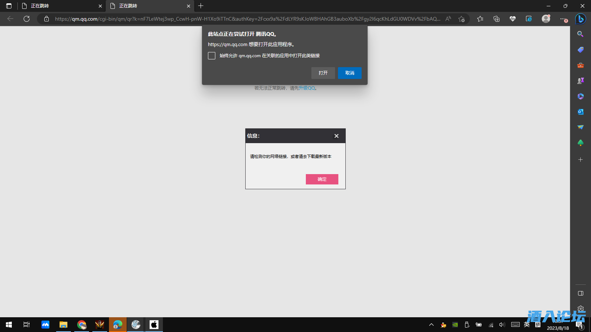Viewport: 591px width, 332px height.
Task: Open the sidebar Search icon
Action: pyautogui.click(x=581, y=34)
